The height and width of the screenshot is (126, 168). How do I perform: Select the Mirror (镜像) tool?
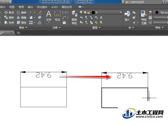click(x=22, y=17)
